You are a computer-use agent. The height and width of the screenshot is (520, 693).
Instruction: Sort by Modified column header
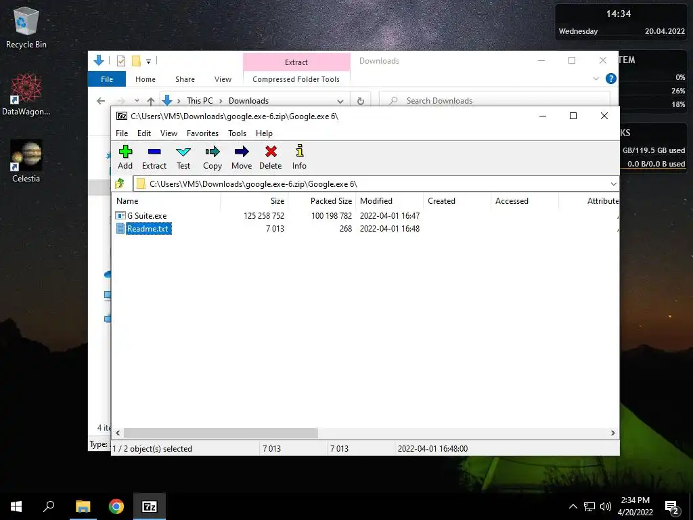(x=389, y=200)
